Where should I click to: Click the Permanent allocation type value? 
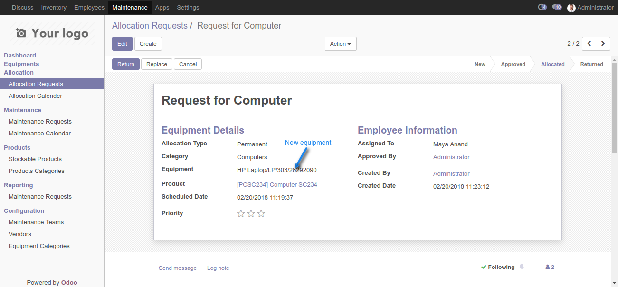252,144
